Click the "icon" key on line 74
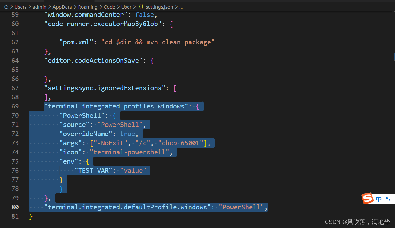This screenshot has height=228, width=395. click(x=71, y=152)
